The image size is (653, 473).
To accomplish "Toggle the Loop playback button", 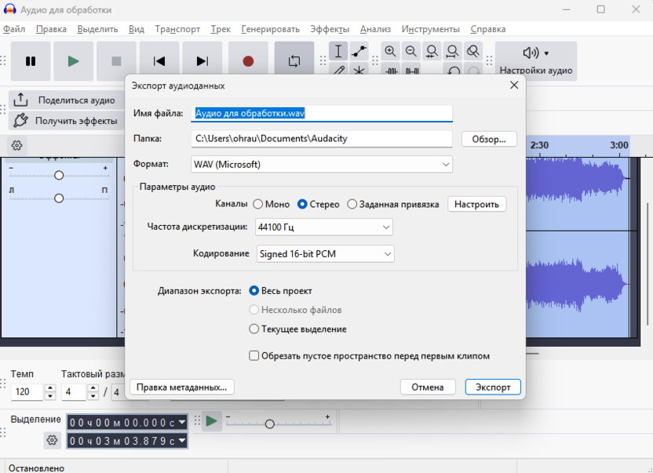I will (x=294, y=61).
